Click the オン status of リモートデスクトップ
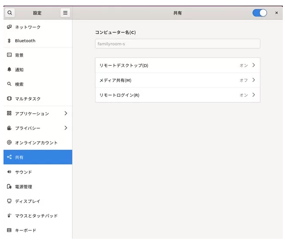Image resolution: width=285 pixels, height=241 pixels. coord(244,65)
